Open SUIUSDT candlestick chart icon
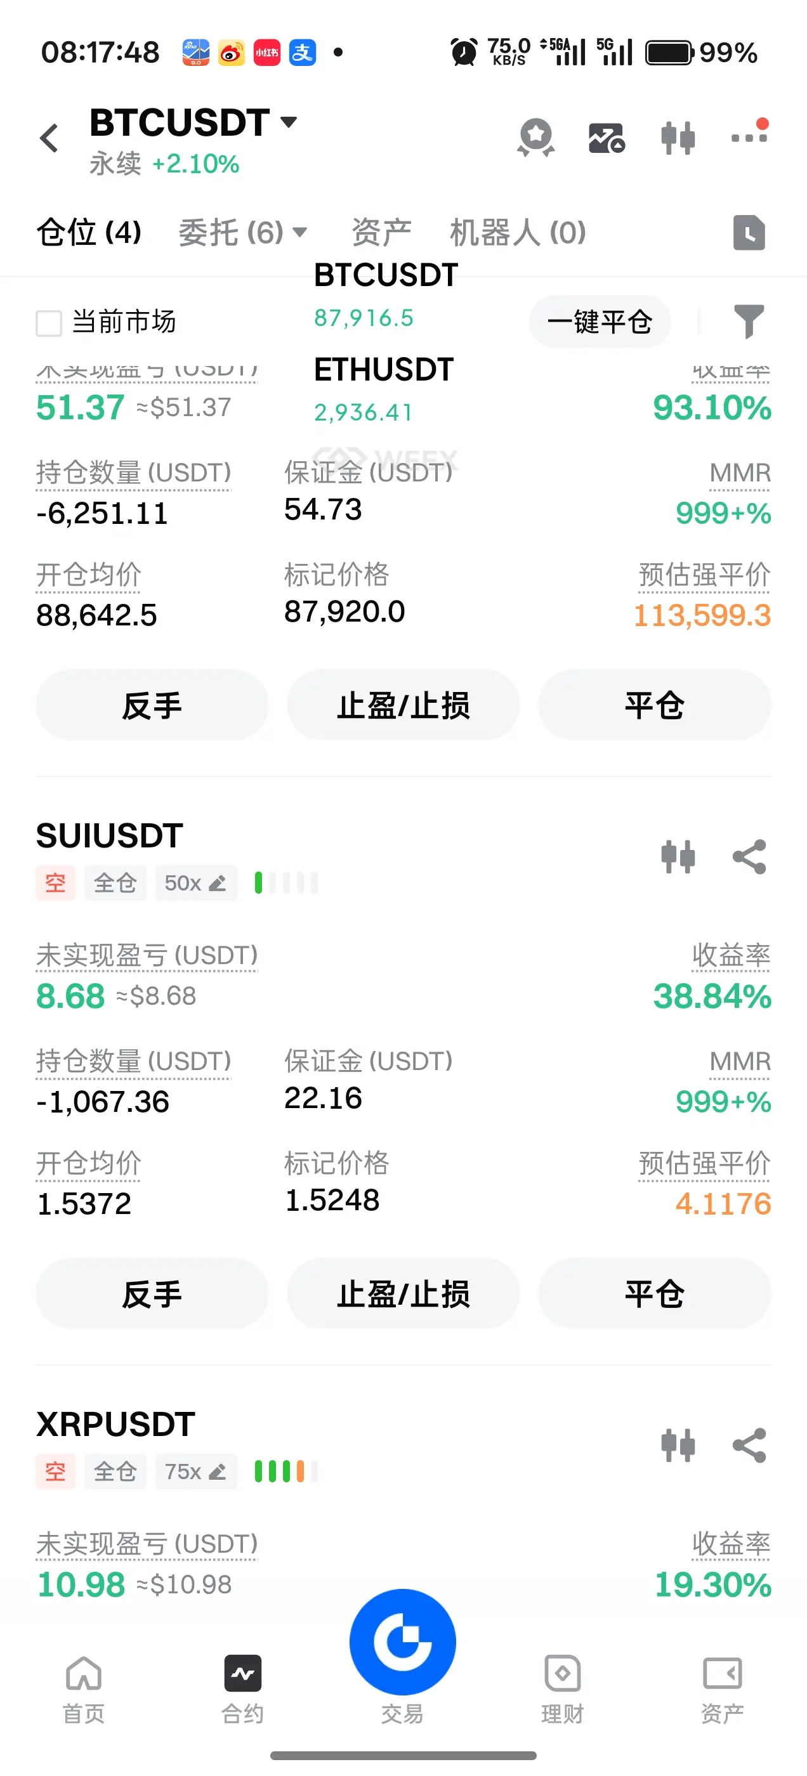This screenshot has width=807, height=1776. point(678,857)
